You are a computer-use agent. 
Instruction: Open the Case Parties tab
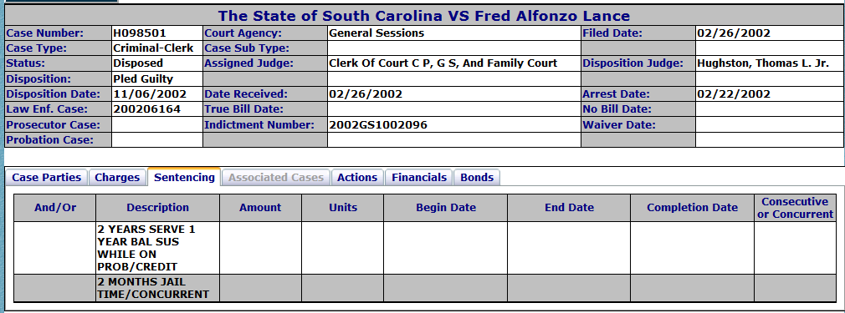(46, 178)
